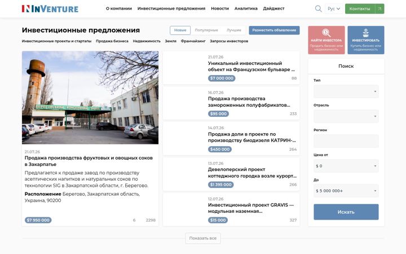Click the Регион input field
The width and height of the screenshot is (406, 254).
[346, 141]
